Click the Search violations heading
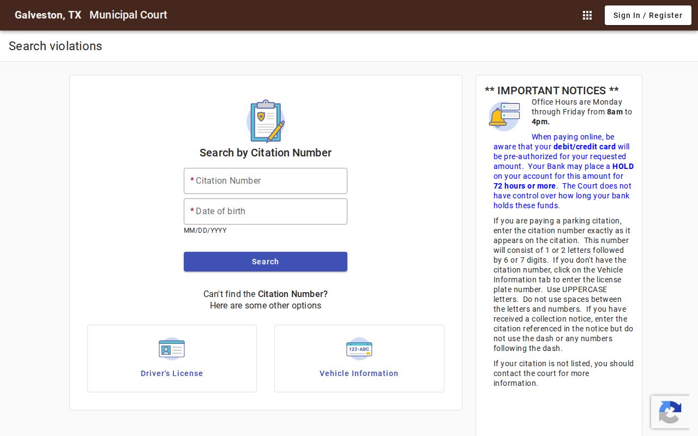Image resolution: width=698 pixels, height=436 pixels. [x=55, y=46]
